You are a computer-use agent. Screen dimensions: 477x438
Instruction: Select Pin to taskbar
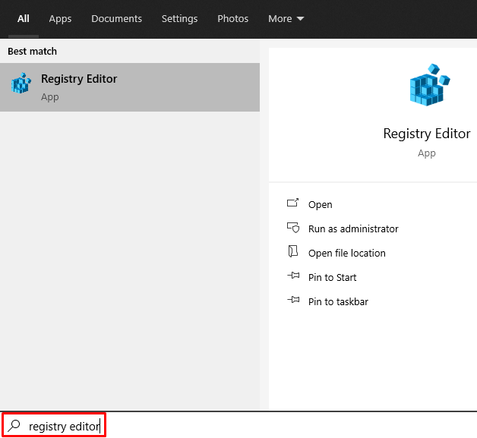pyautogui.click(x=338, y=302)
